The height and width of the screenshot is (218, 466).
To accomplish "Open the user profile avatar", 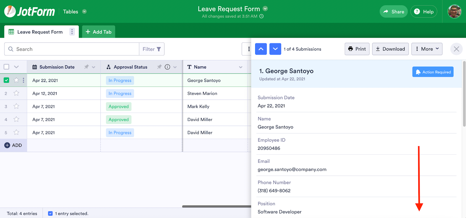I will pyautogui.click(x=454, y=12).
